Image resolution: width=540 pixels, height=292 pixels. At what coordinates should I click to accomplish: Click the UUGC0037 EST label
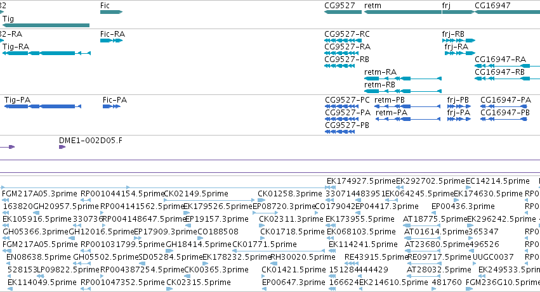click(x=493, y=258)
